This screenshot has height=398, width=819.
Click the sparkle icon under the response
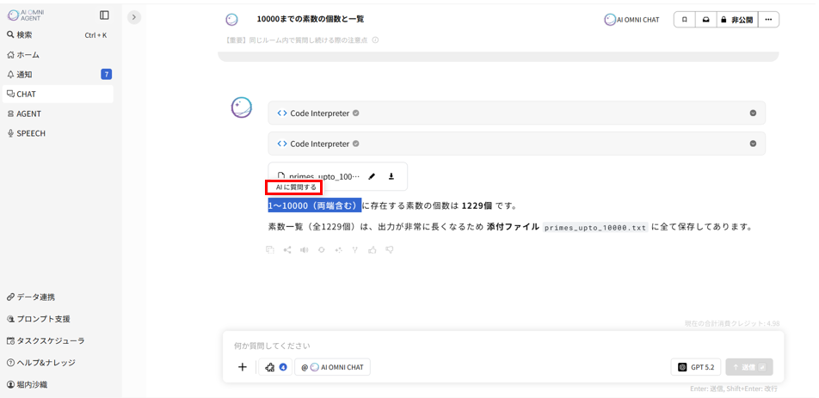coord(338,250)
